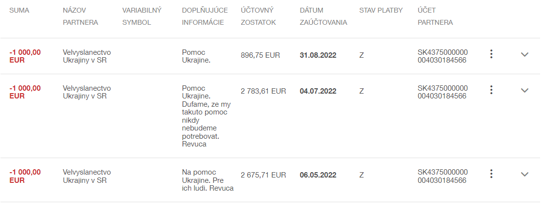Click the balance 2 783,61 EUR

coord(263,91)
